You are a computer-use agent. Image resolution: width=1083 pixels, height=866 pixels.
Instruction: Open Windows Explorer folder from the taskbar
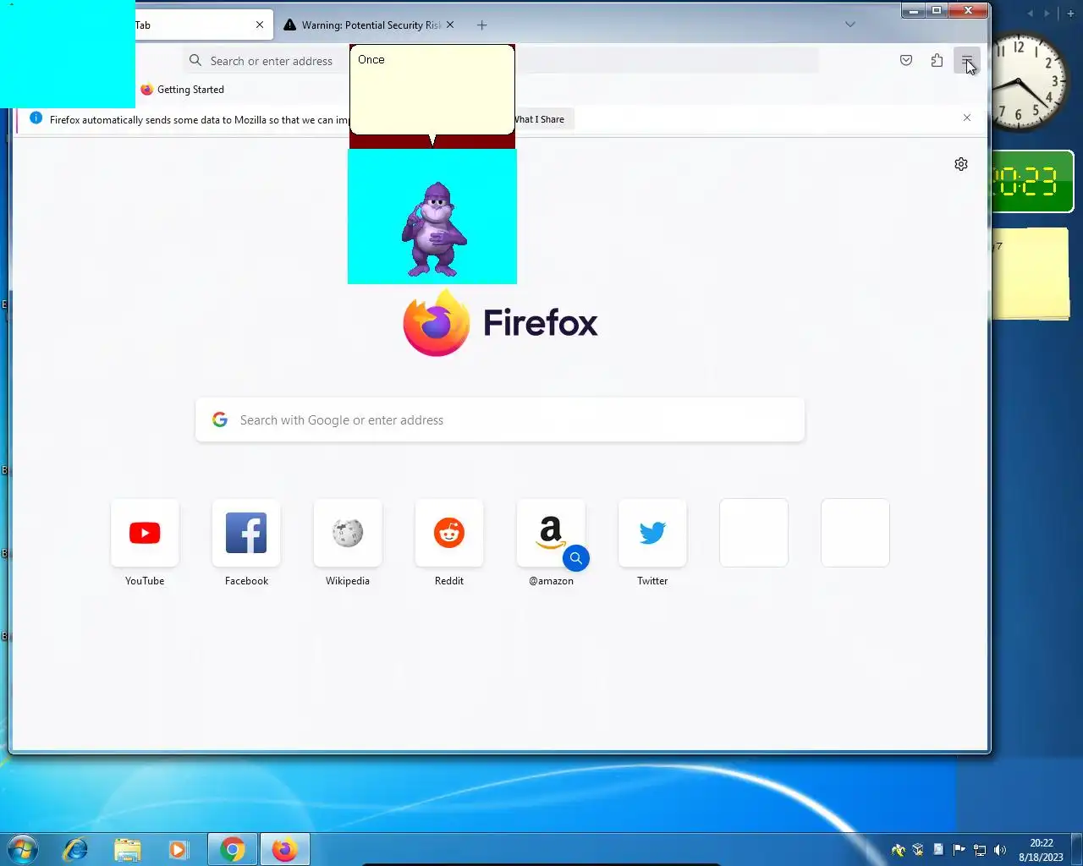click(x=127, y=849)
